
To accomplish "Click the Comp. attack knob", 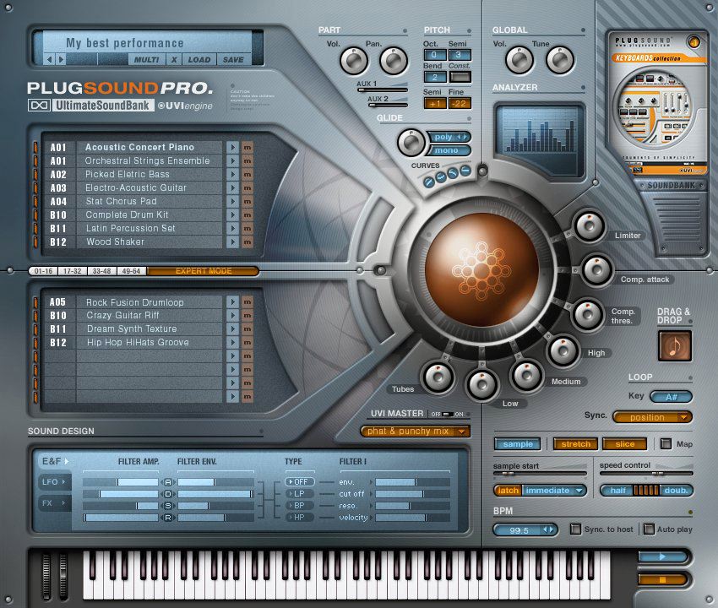I will point(596,269).
